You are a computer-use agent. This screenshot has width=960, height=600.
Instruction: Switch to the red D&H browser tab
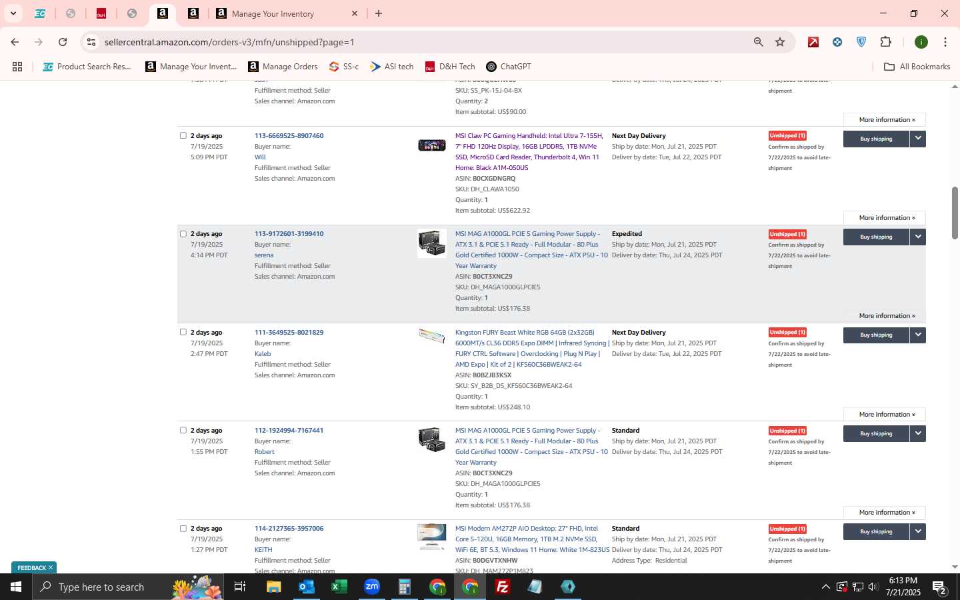(x=101, y=13)
